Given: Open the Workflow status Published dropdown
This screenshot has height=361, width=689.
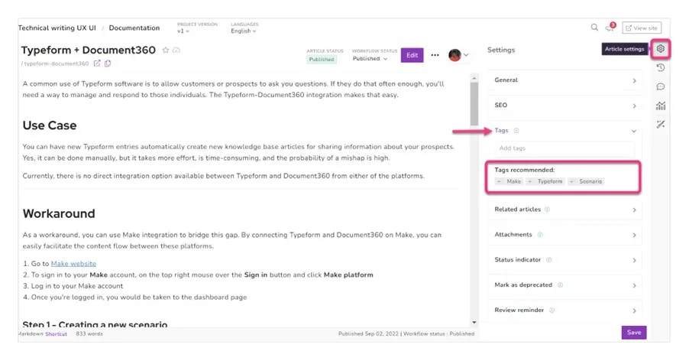Looking at the screenshot, I should tap(370, 58).
